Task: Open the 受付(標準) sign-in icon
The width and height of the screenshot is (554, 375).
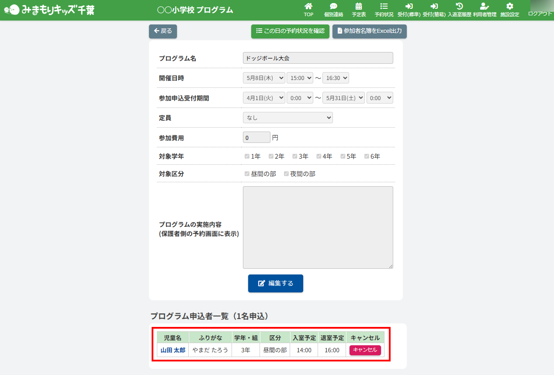Action: (409, 7)
